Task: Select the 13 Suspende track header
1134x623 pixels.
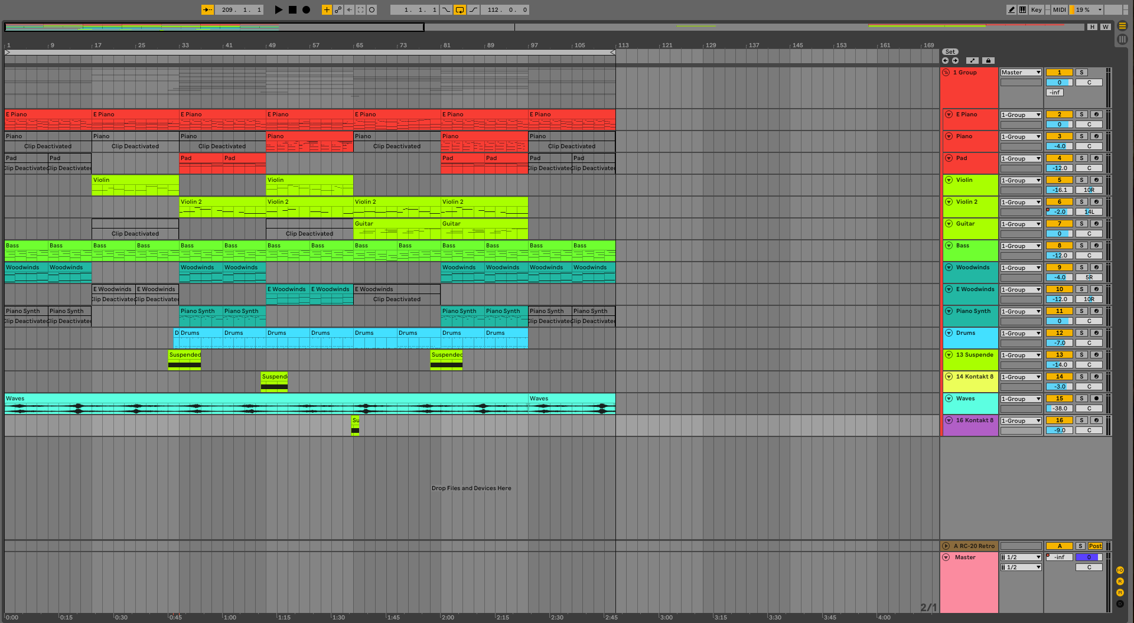Action: pos(970,360)
